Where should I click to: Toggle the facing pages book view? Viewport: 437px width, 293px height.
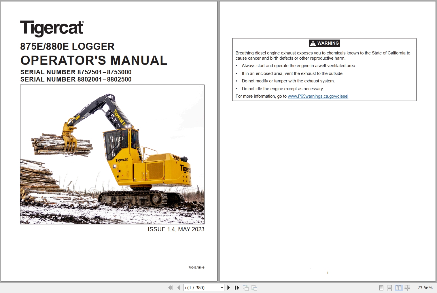pyautogui.click(x=399, y=288)
